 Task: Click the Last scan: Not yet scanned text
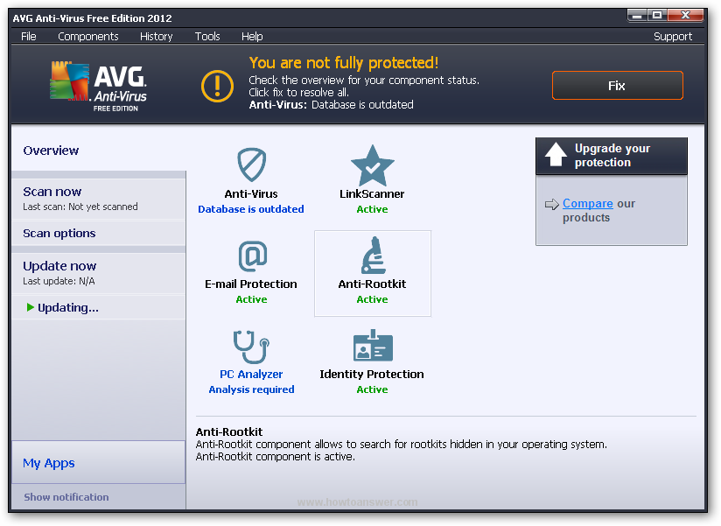coord(80,207)
